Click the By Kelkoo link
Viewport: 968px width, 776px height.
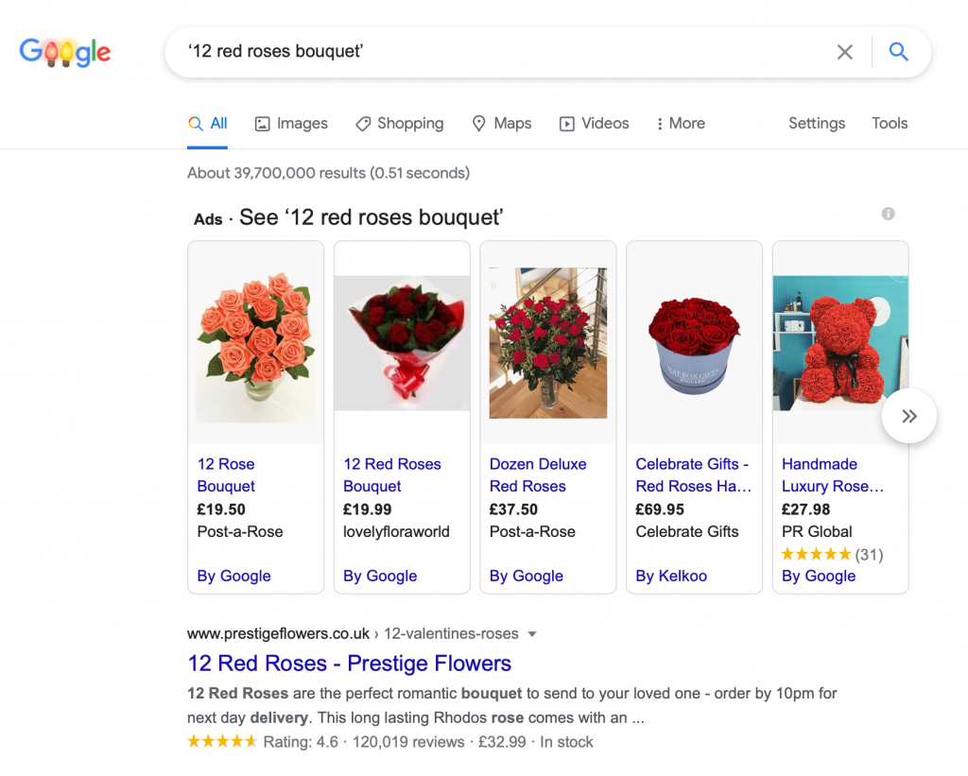(x=672, y=576)
